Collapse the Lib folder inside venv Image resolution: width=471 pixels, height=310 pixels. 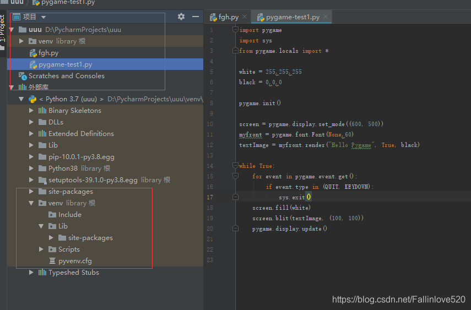pyautogui.click(x=41, y=226)
